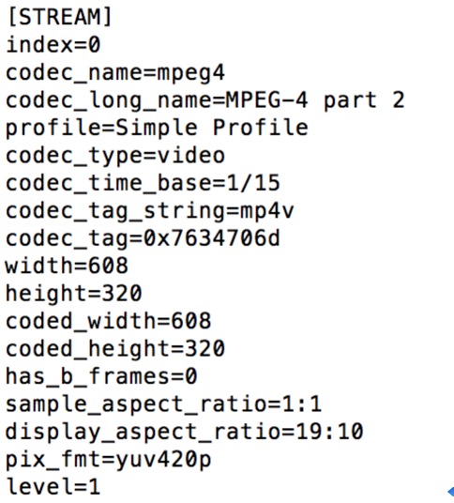Click the level=1 line

(53, 487)
